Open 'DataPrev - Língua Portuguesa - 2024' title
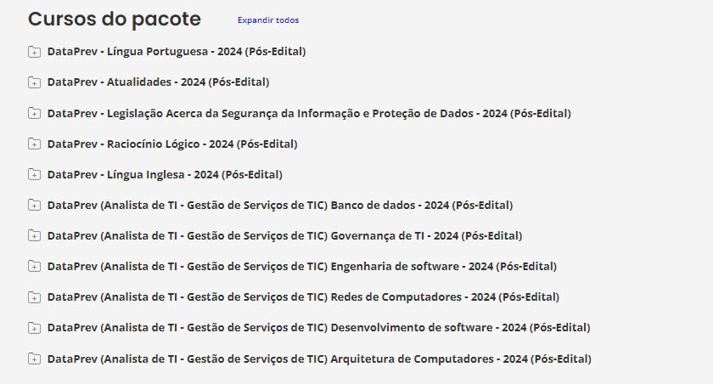The height and width of the screenshot is (384, 713). click(177, 52)
